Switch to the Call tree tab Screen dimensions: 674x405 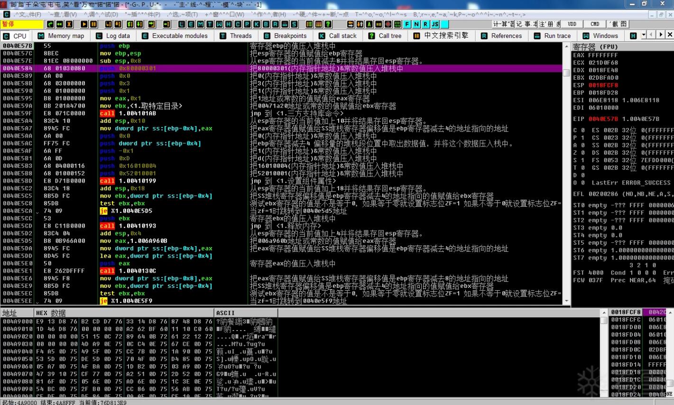pyautogui.click(x=385, y=36)
